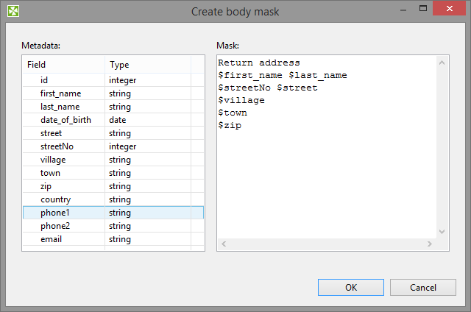
Task: Maximize the Create body mask window
Action: point(422,9)
